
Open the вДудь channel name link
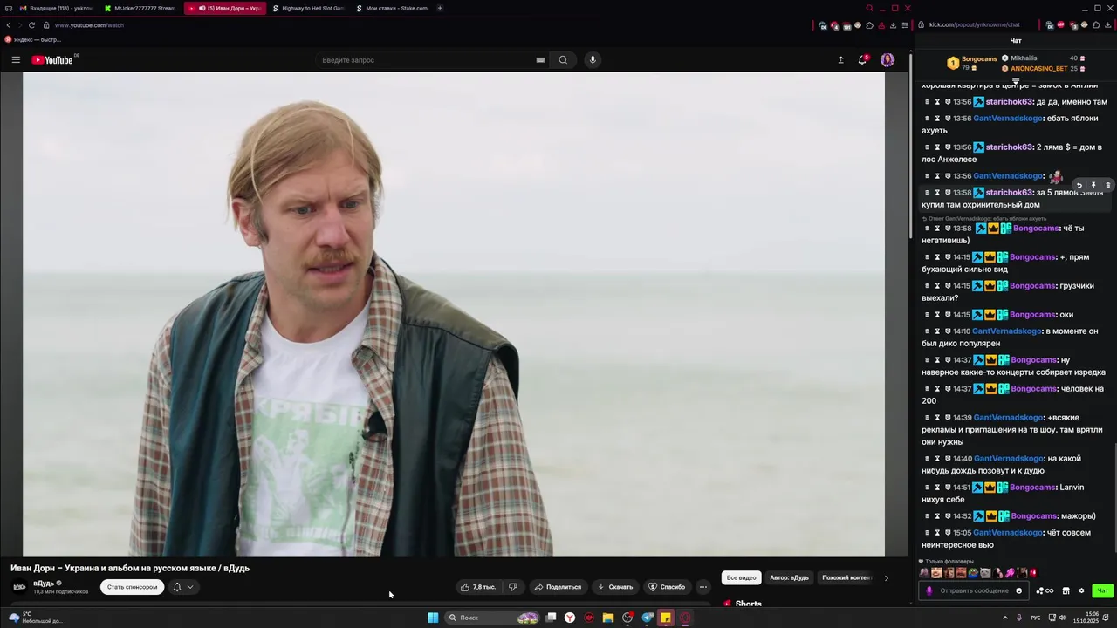[x=44, y=583]
